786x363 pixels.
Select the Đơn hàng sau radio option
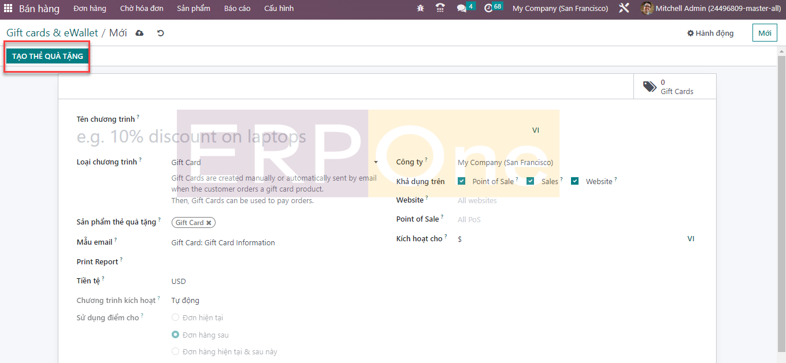(176, 335)
